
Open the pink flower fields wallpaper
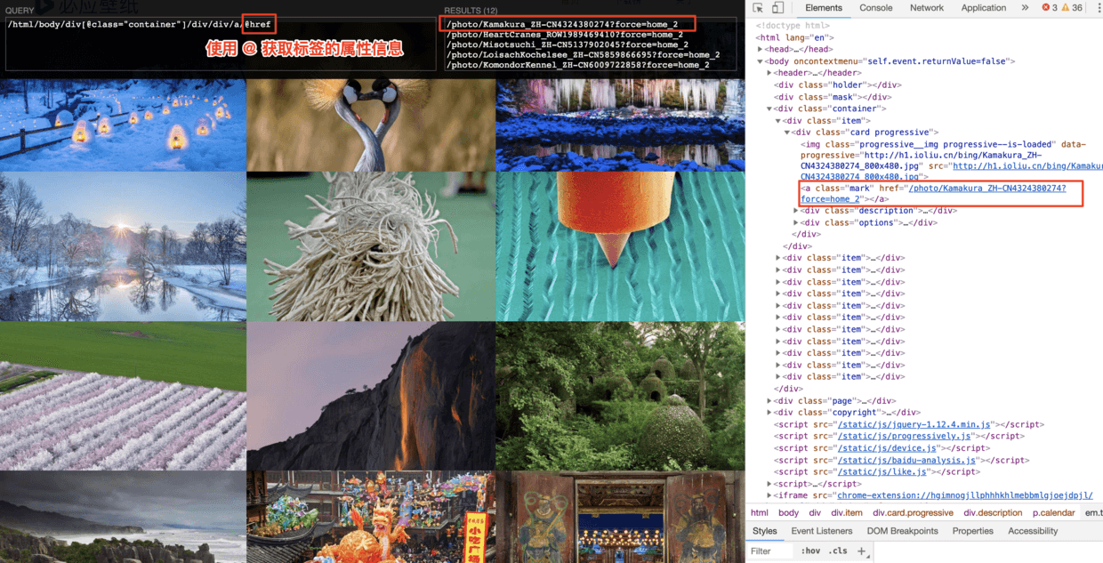point(123,396)
